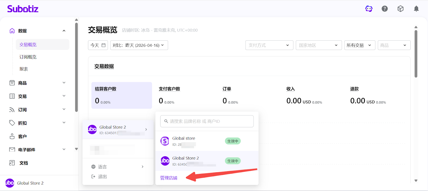Click the 客户 person icon in sidebar
The image size is (428, 191).
click(12, 136)
